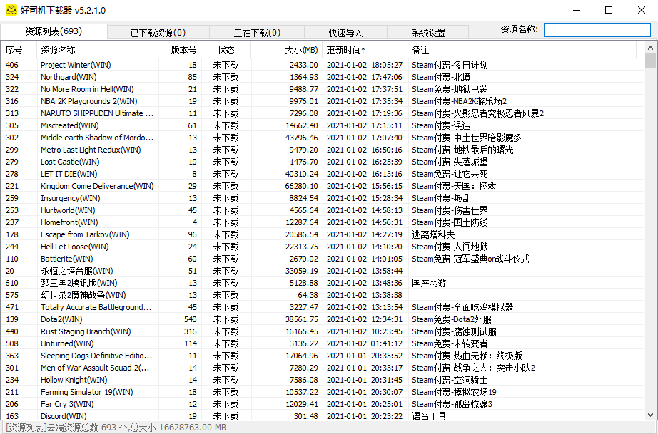Image resolution: width=658 pixels, height=434 pixels.
Task: Click note Steam付费-北境
Action: [441, 77]
